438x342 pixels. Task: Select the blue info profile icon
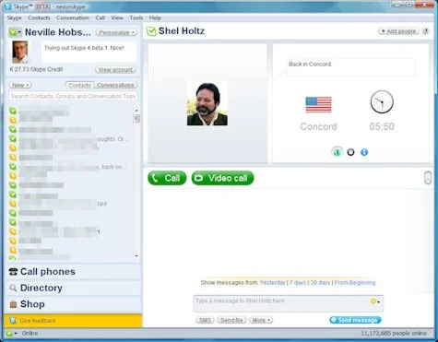click(364, 152)
